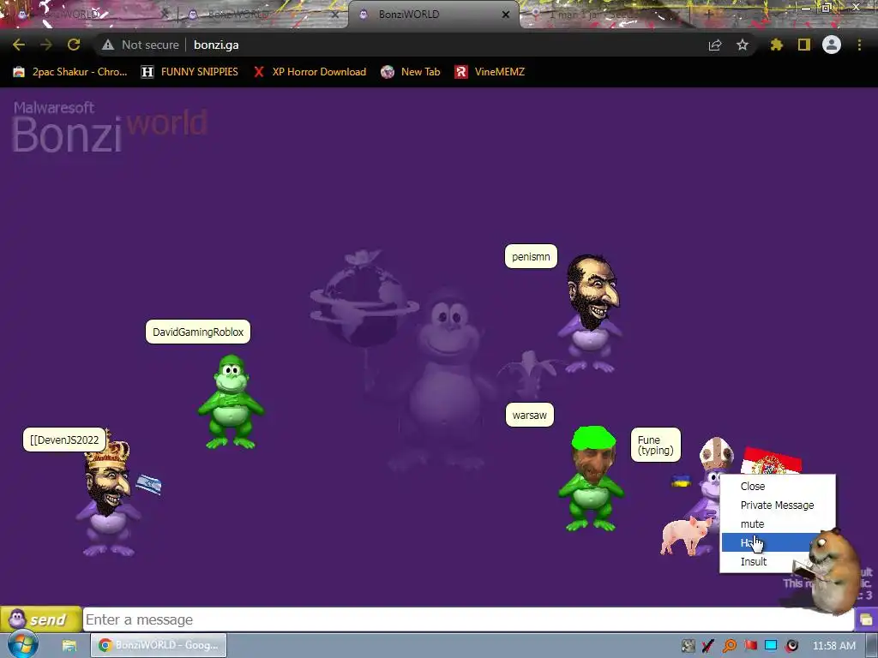
Task: Click the browser forward arrow
Action: point(46,45)
